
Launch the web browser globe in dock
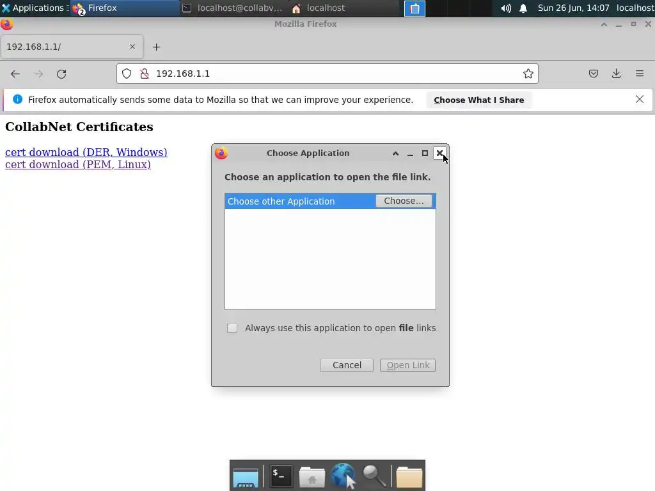click(343, 476)
